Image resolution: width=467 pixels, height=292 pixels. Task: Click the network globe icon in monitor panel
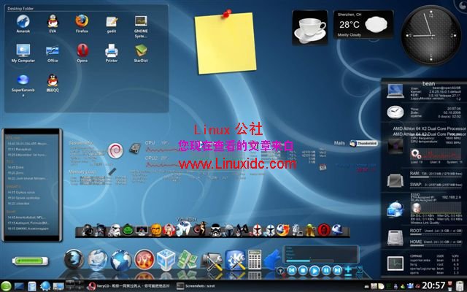[x=395, y=210]
